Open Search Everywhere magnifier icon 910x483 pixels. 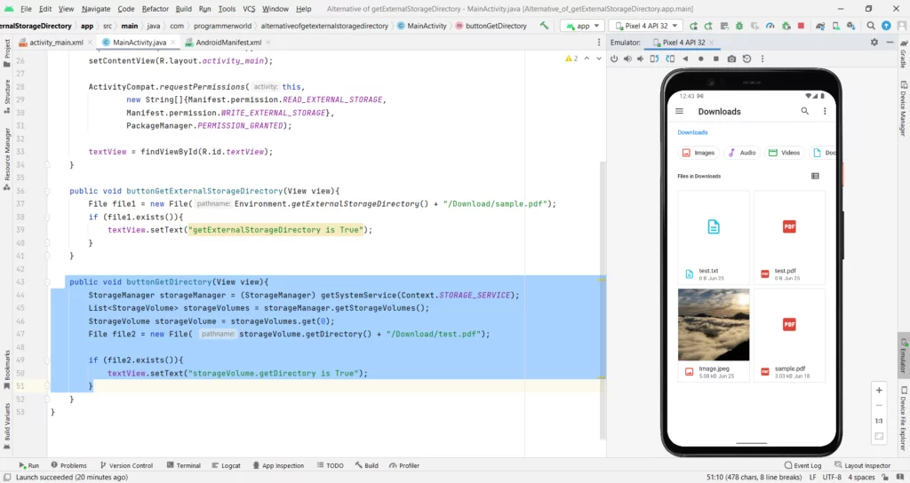[871, 26]
